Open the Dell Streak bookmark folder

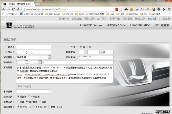[x=95, y=14]
